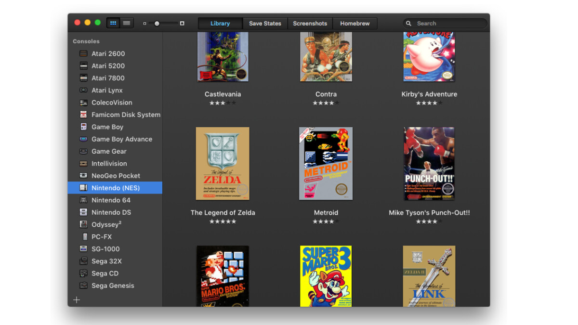Screen dimensions: 578x325
Task: Select the Castlevania box art
Action: coord(223,57)
